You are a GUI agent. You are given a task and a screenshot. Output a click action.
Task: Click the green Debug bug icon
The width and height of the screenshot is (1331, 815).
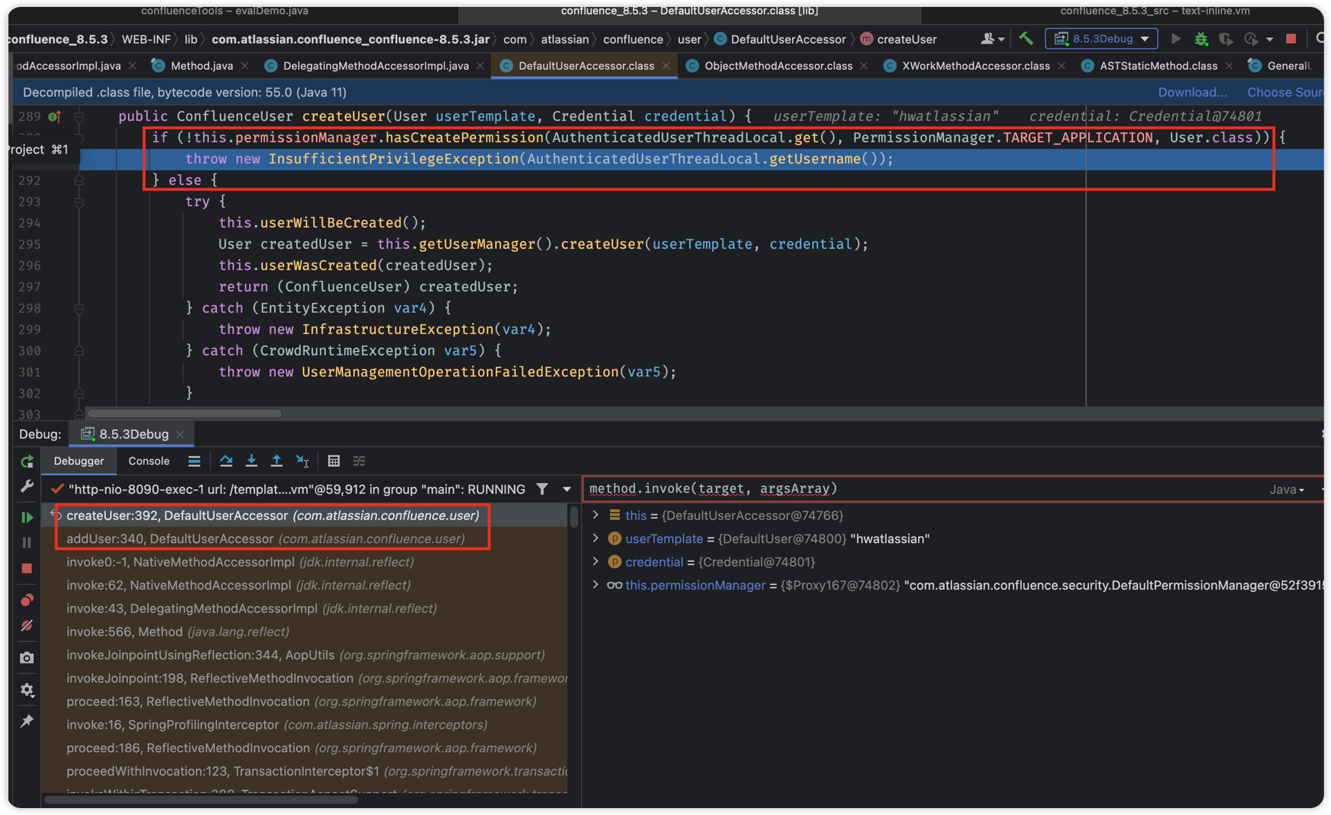point(1201,39)
